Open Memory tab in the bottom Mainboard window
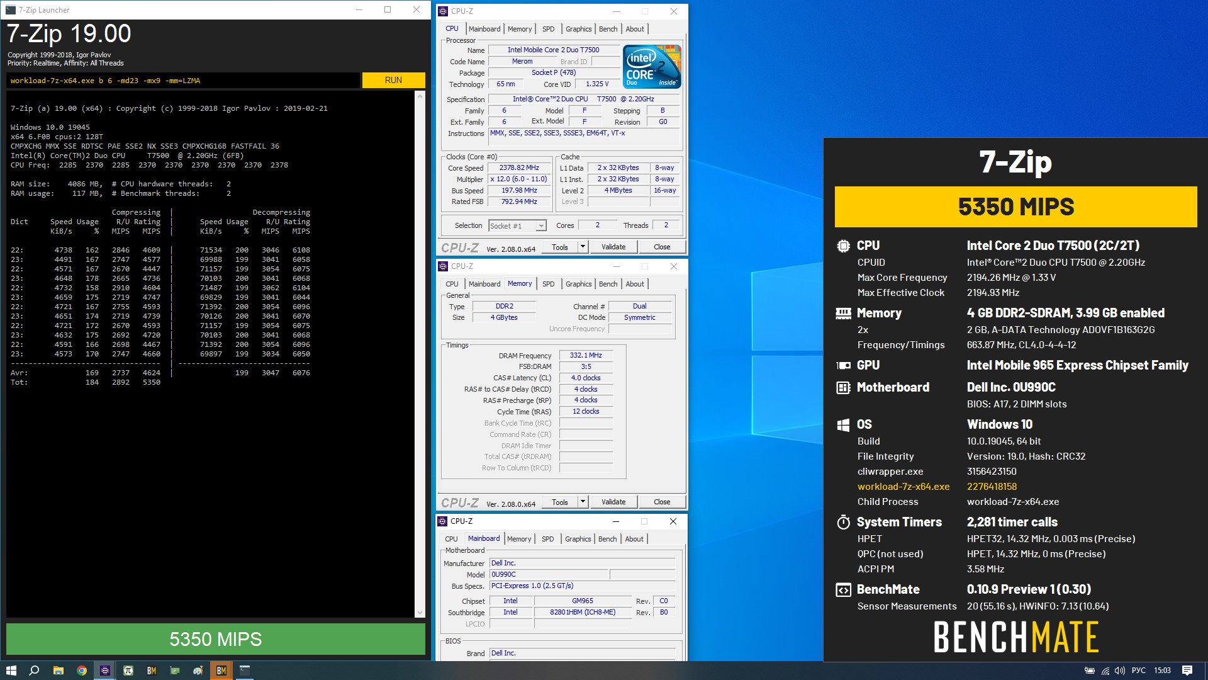Screen dimensions: 1208x680 (x=519, y=539)
